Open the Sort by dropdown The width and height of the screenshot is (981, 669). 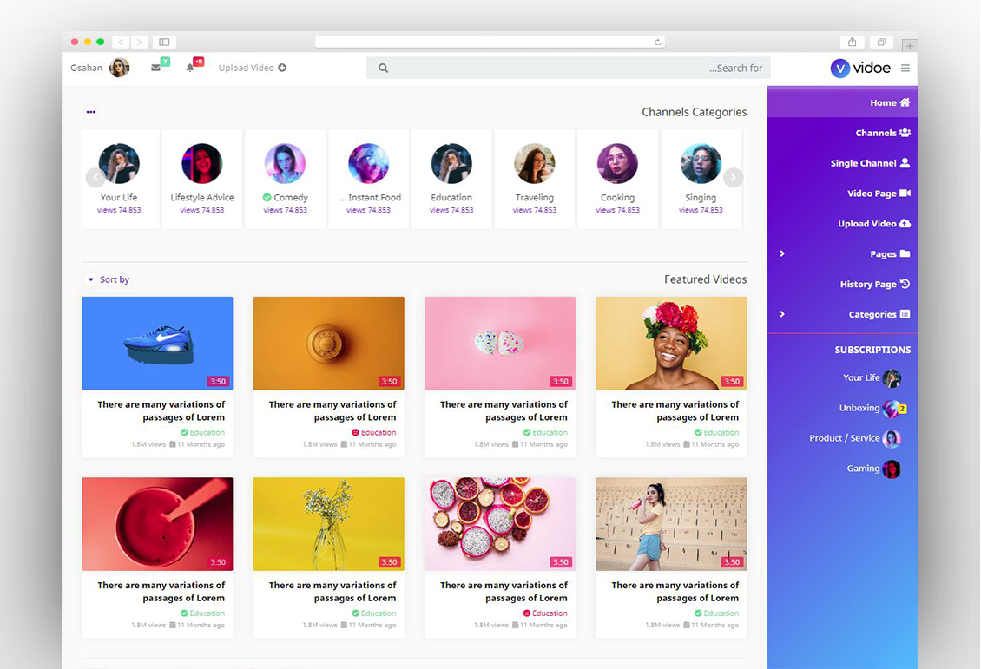109,279
